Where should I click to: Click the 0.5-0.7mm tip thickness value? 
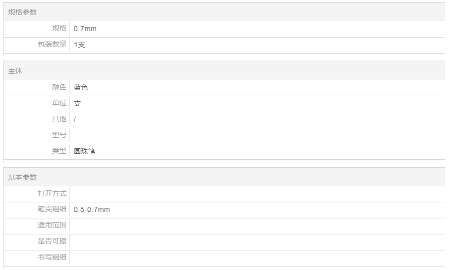point(92,210)
